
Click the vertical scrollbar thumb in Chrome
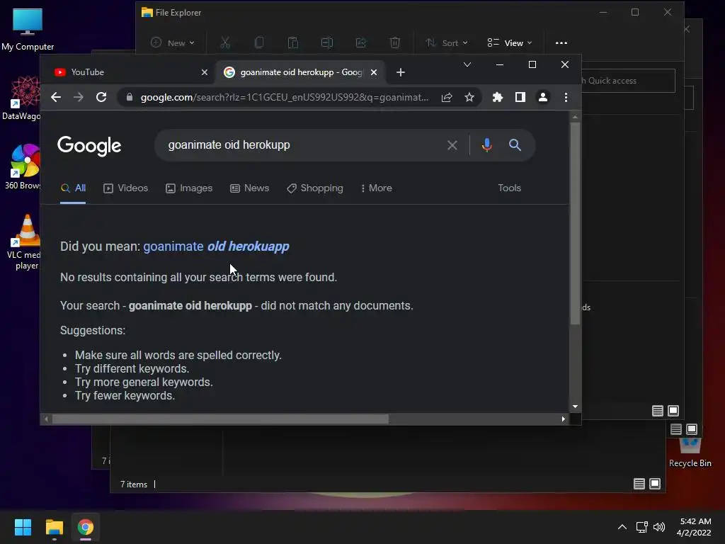(x=575, y=223)
